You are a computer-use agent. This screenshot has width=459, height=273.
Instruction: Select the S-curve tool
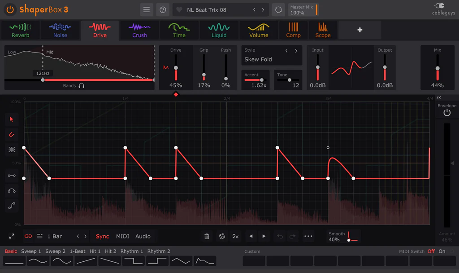[12, 206]
